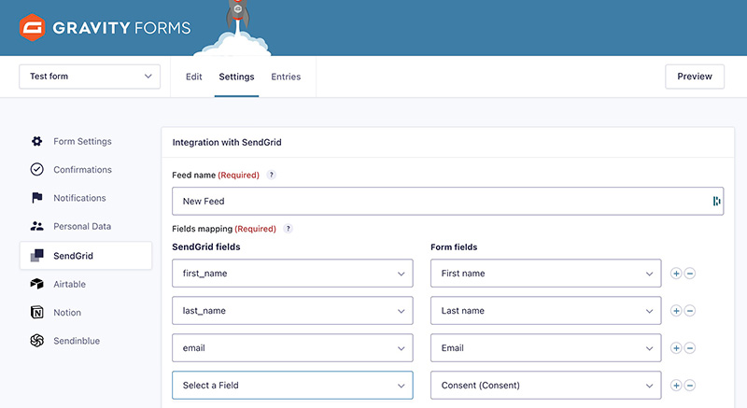Image resolution: width=747 pixels, height=408 pixels.
Task: Add mapping row after Last name
Action: coord(676,311)
